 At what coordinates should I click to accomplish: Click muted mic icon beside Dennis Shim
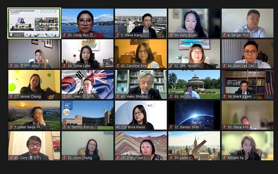click(171, 127)
